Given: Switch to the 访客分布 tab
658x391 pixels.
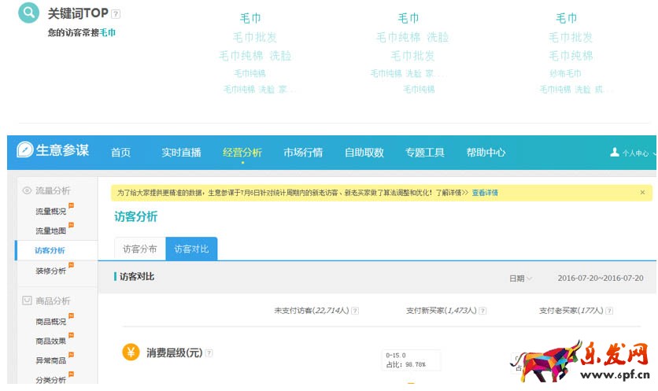Looking at the screenshot, I should click(139, 249).
